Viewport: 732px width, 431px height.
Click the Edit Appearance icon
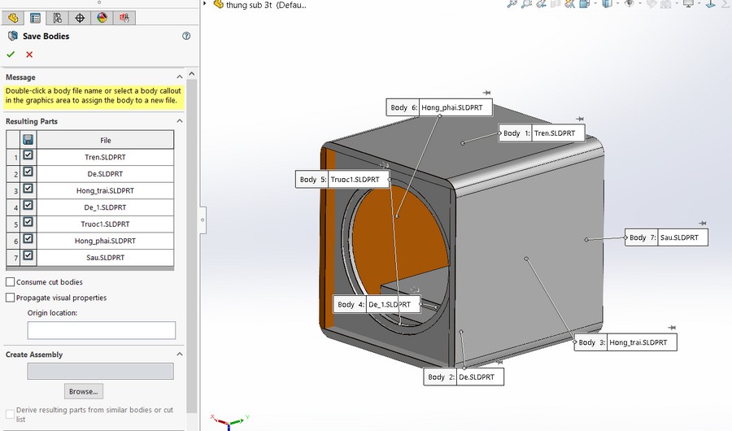coord(651,4)
